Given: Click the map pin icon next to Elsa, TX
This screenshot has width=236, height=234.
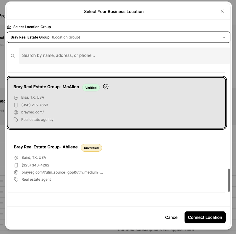Looking at the screenshot, I should point(16,98).
